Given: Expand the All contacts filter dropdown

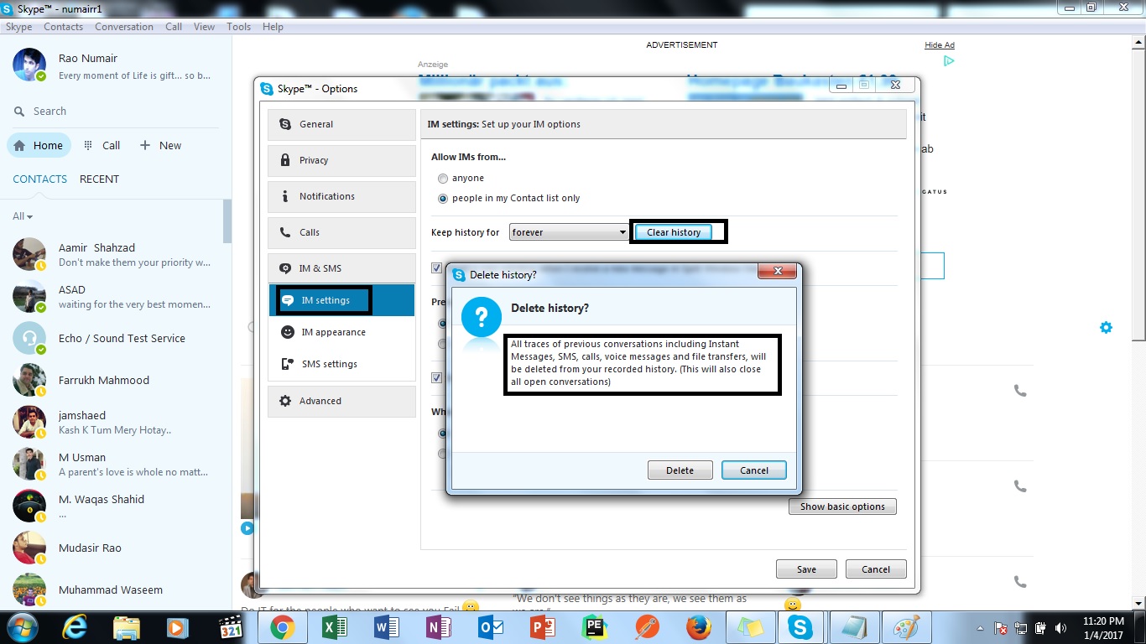Looking at the screenshot, I should point(23,216).
